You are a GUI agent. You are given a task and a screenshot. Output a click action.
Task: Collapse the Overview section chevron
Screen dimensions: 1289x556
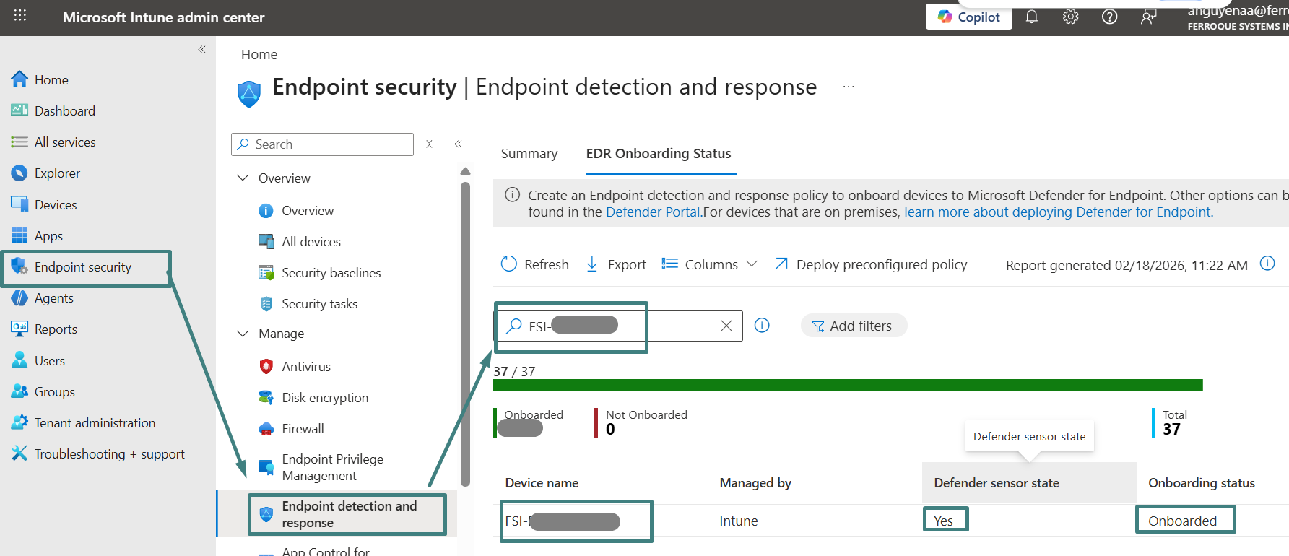[243, 178]
